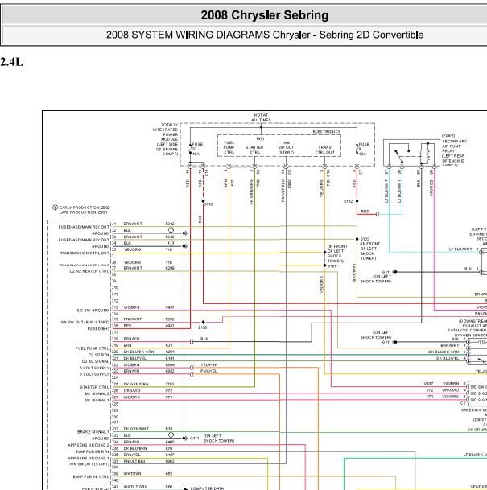Click the "S127" splice label
Screen dimensions: 487x490
click(x=332, y=266)
